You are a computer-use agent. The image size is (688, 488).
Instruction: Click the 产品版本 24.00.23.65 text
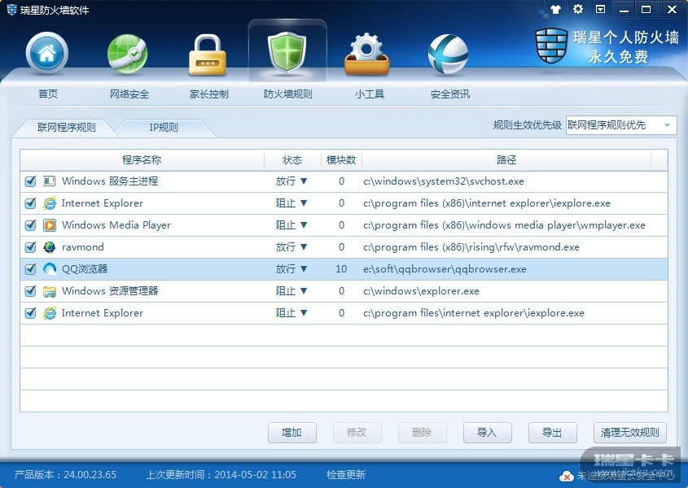coord(65,474)
